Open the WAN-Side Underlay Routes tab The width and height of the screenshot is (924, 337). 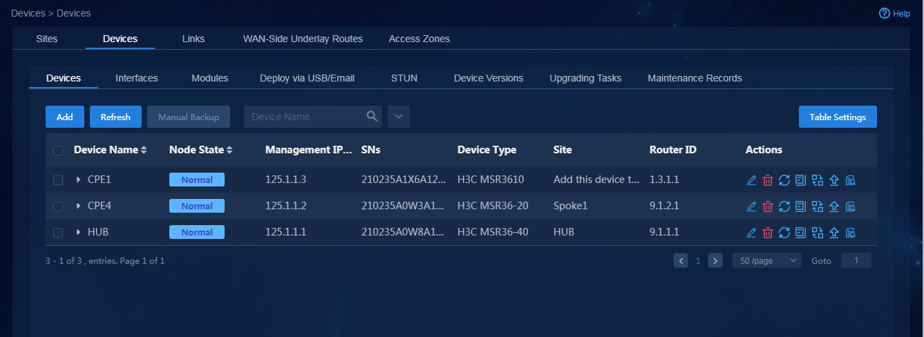pos(303,39)
